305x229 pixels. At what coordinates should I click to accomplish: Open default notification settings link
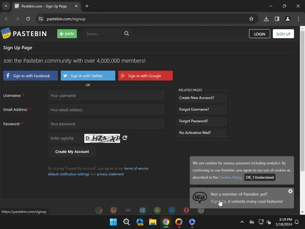[x=69, y=174]
